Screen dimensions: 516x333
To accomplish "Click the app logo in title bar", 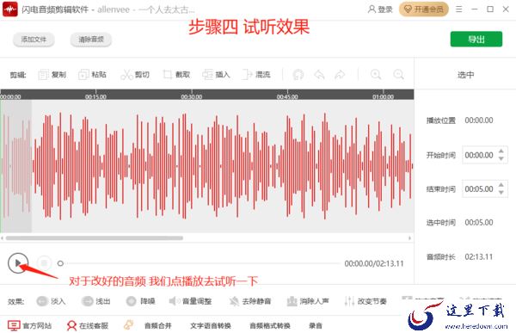I will point(10,9).
